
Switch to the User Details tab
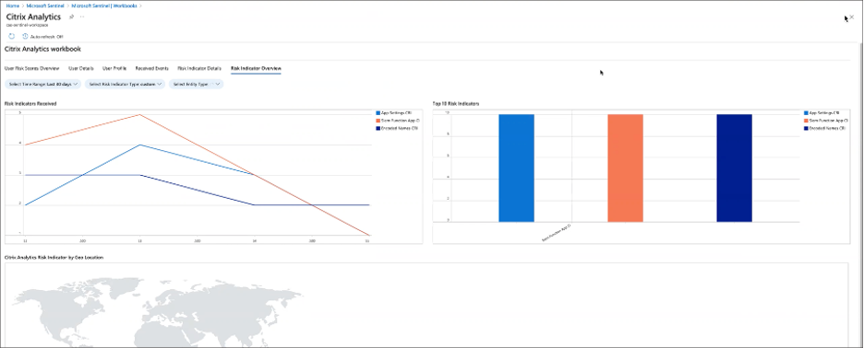[x=81, y=68]
